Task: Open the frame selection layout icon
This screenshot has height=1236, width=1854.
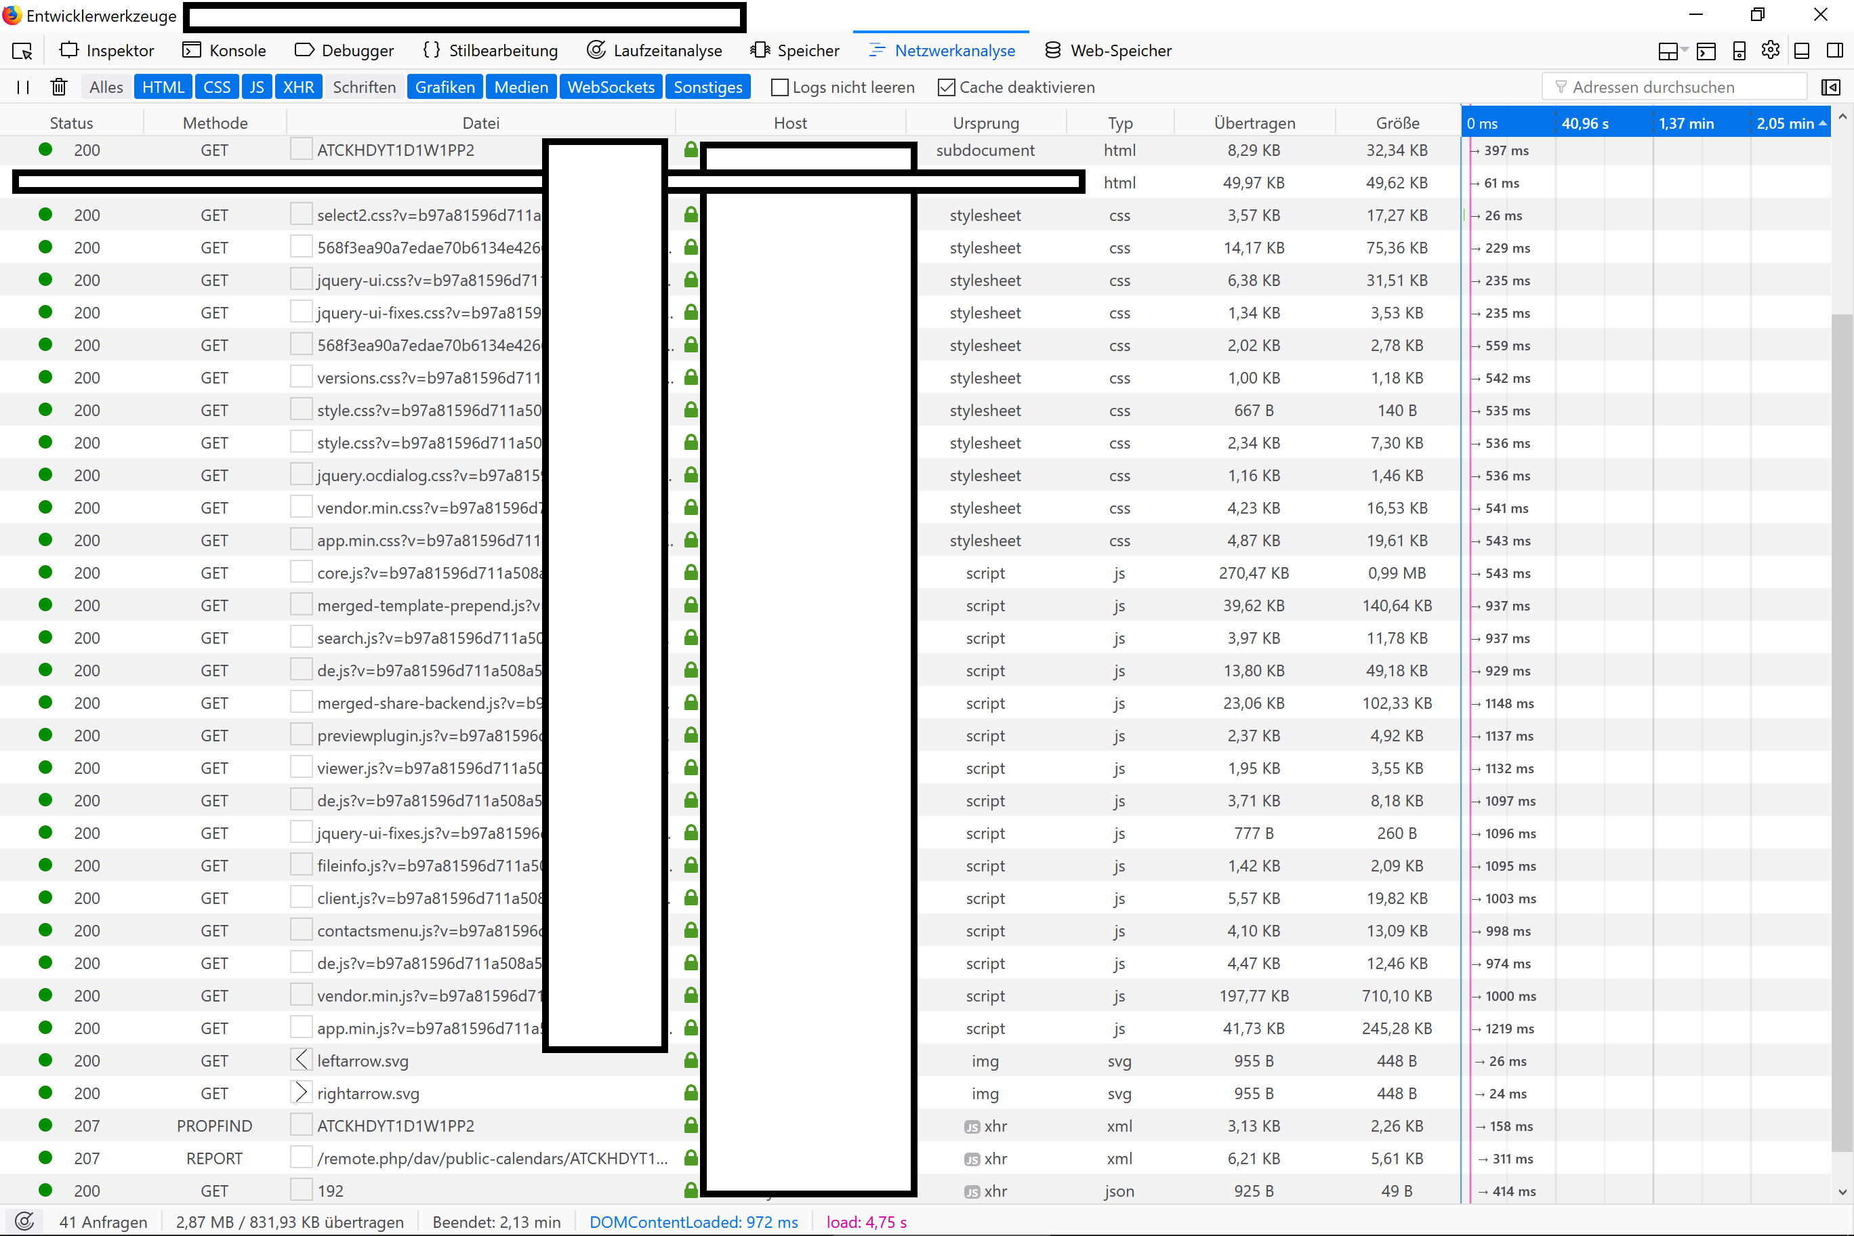Action: [x=1668, y=52]
